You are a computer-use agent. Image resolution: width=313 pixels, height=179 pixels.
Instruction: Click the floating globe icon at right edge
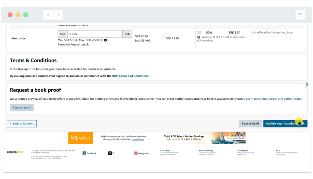pyautogui.click(x=307, y=84)
